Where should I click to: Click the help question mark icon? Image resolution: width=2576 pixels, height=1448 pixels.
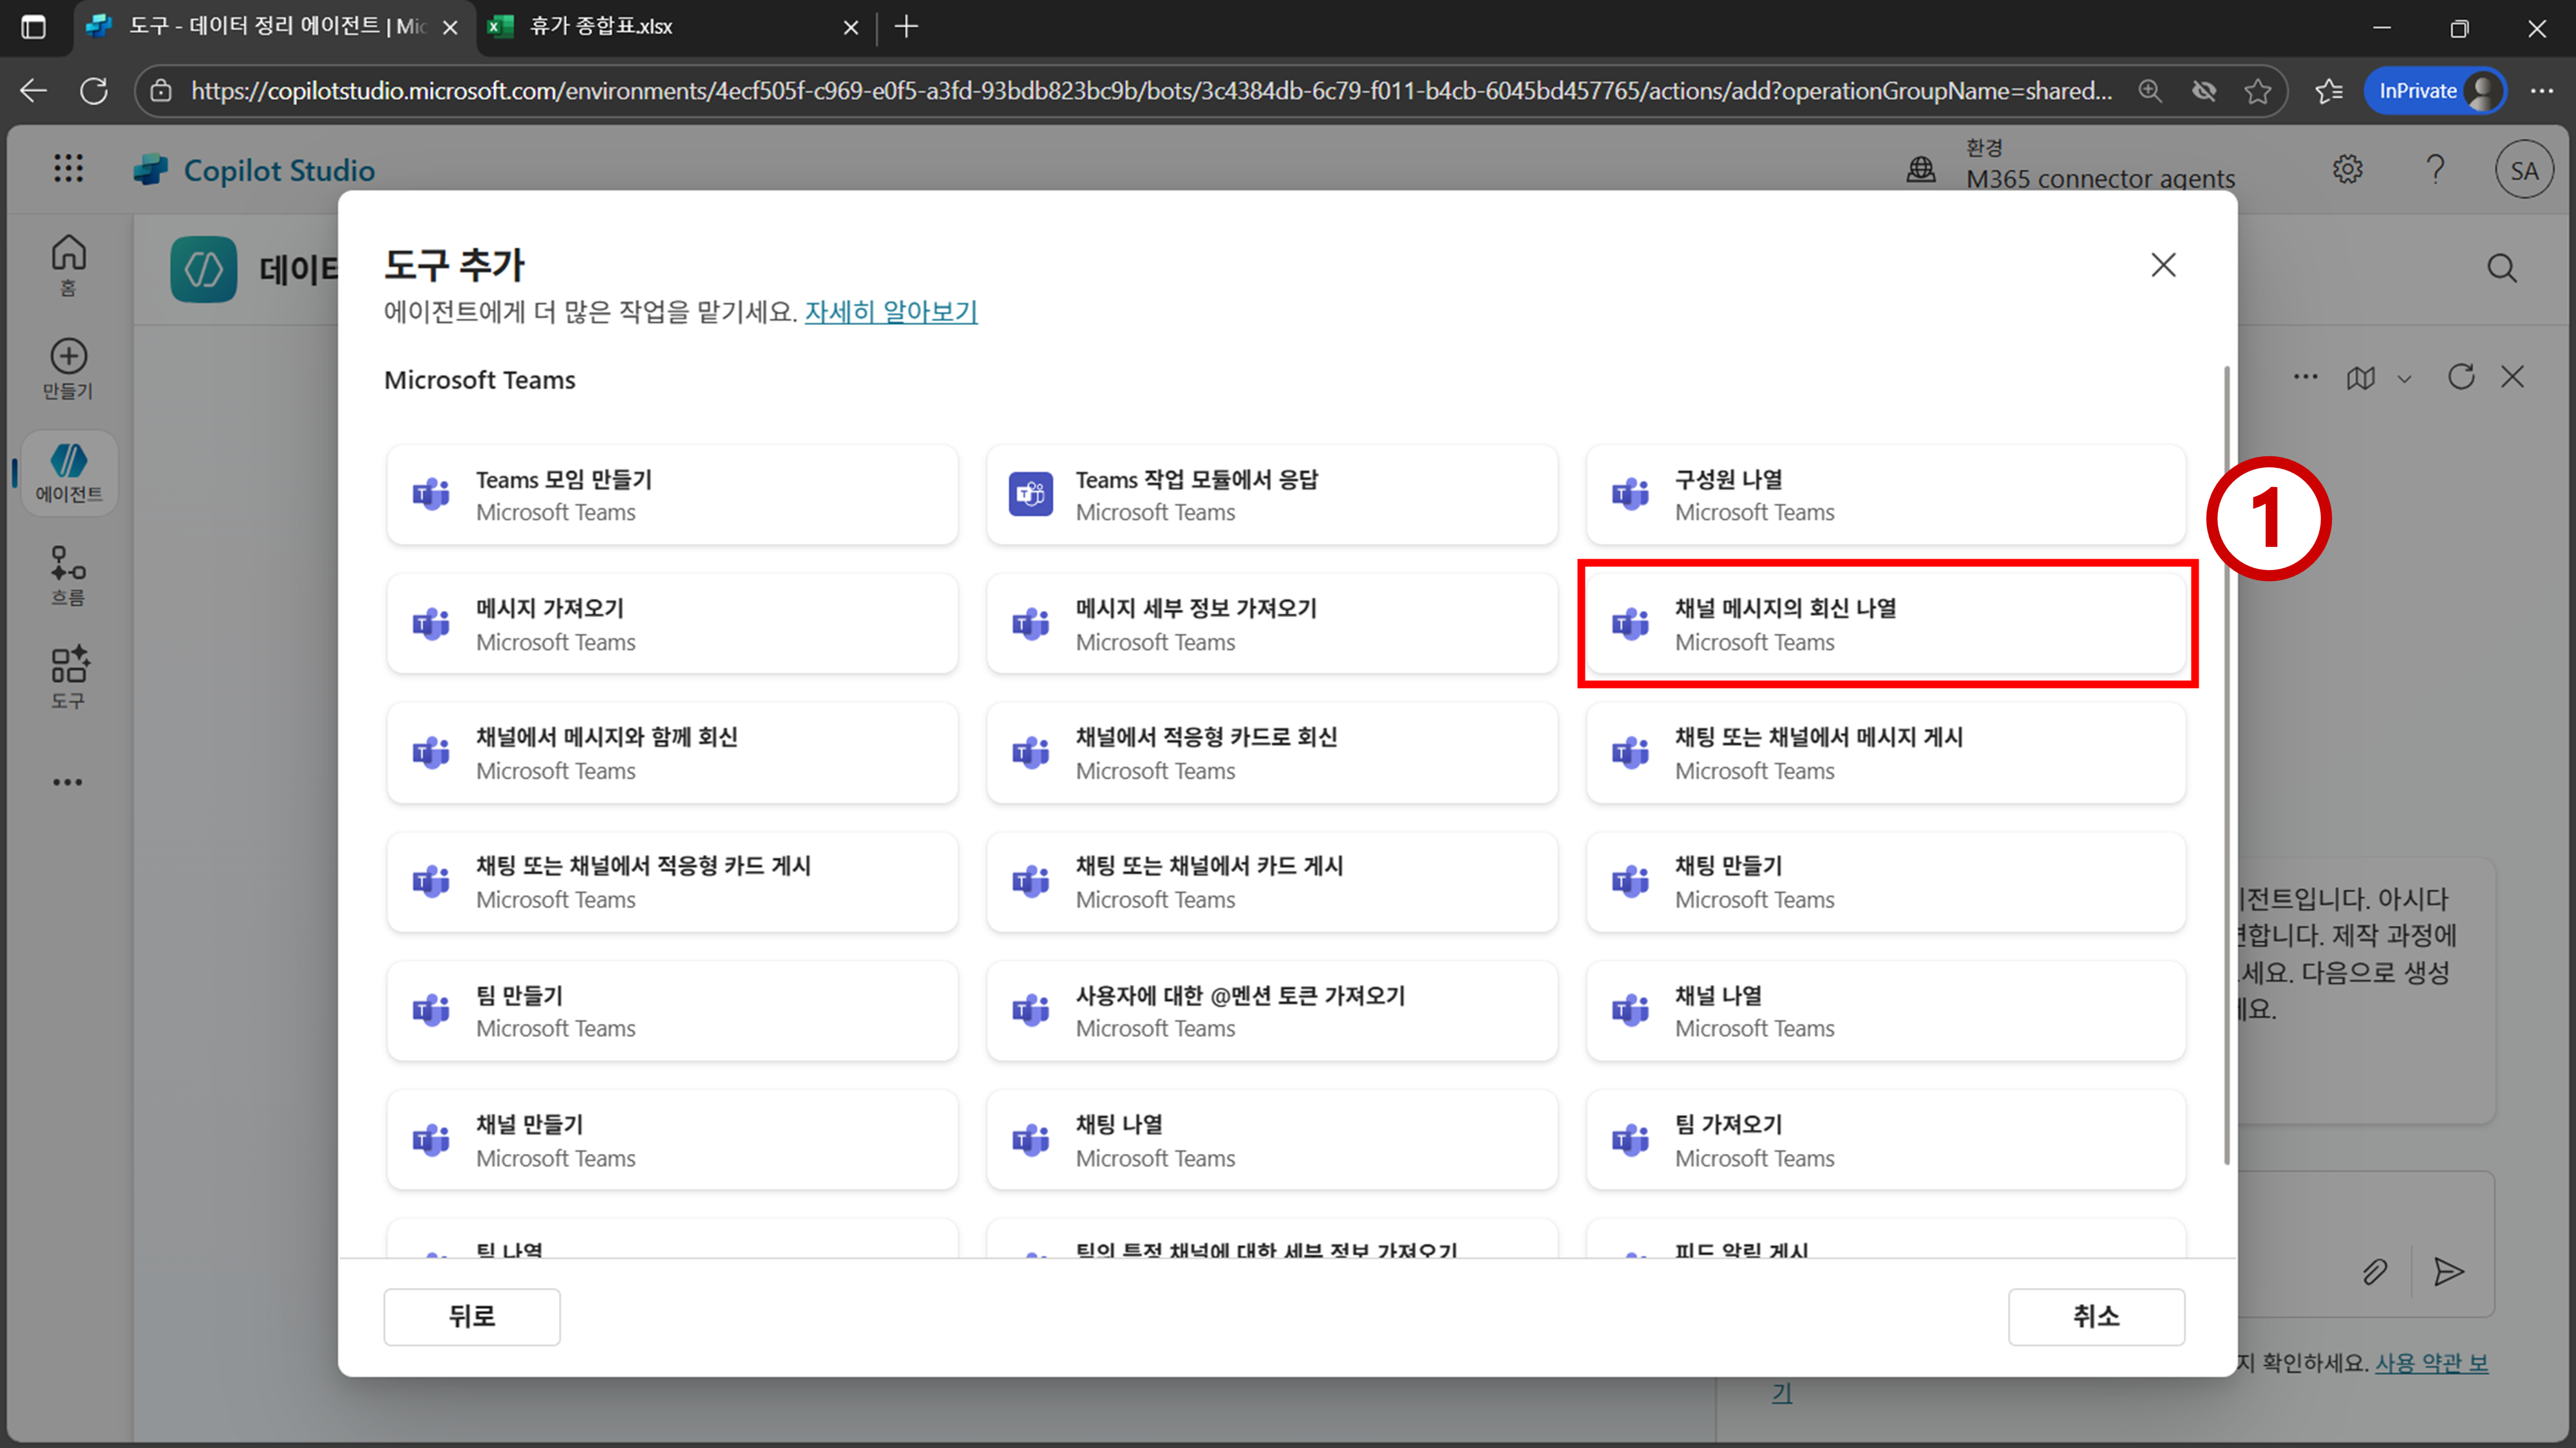tap(2435, 170)
